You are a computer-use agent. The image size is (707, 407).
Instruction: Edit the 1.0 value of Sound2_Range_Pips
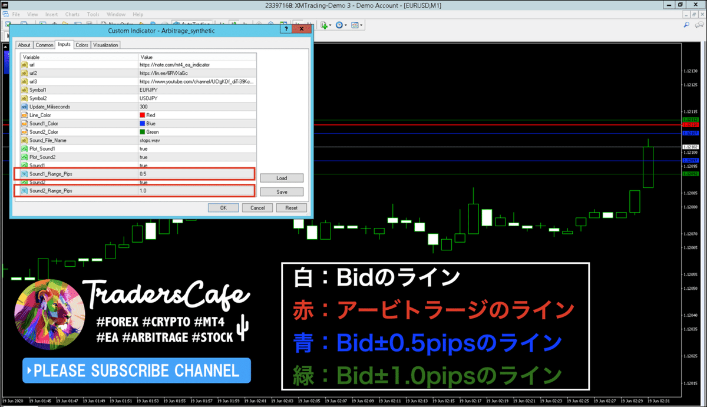click(x=143, y=191)
